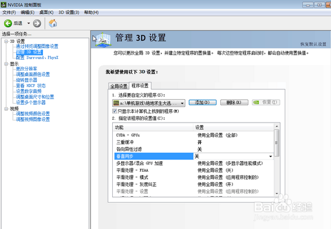The width and height of the screenshot is (331, 229).
Task: Click the settings list scrollbar thumb
Action: (x=276, y=143)
